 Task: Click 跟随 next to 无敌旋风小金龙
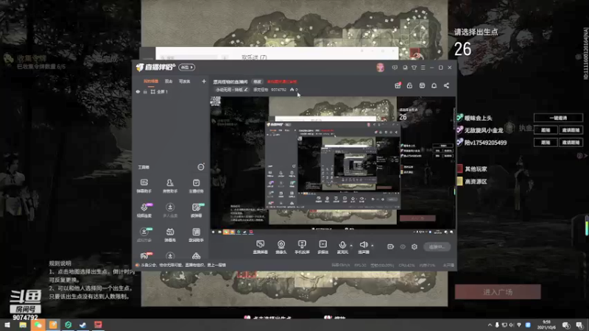[546, 130]
